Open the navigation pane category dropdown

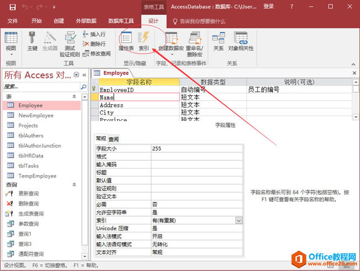[x=76, y=74]
